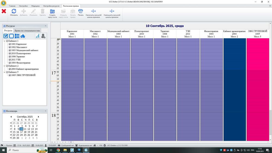Open Google Chrome from taskbar
The image size is (272, 153).
coord(58,150)
